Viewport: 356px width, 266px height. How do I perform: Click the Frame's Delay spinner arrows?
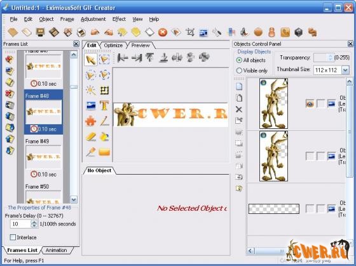click(34, 224)
